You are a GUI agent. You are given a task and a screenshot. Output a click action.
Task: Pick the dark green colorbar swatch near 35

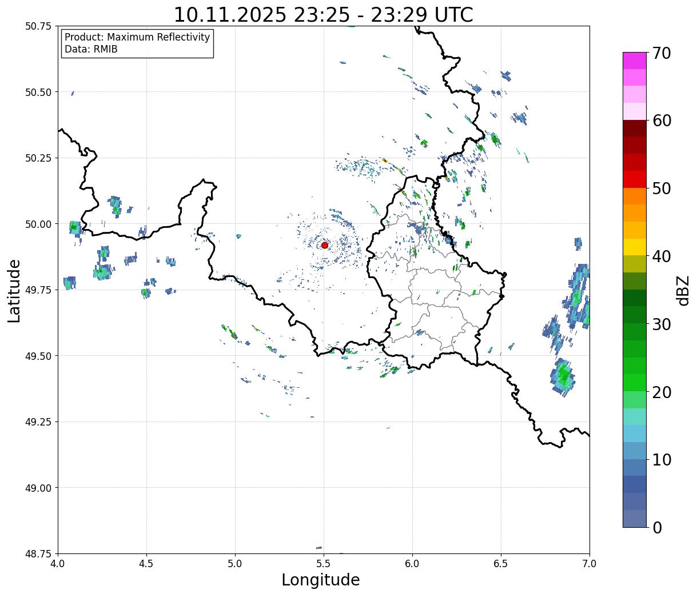pos(635,298)
